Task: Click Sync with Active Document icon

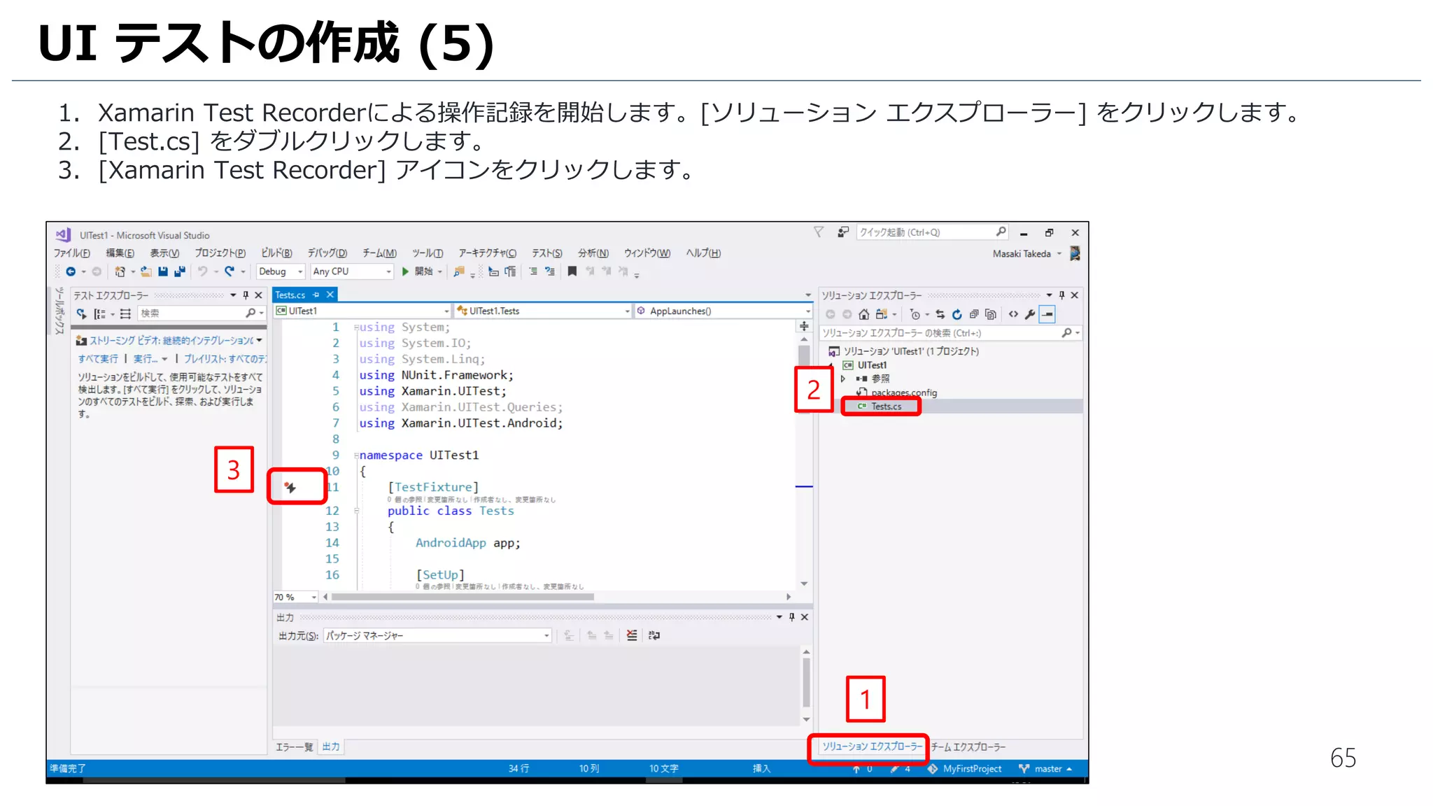Action: tap(940, 315)
